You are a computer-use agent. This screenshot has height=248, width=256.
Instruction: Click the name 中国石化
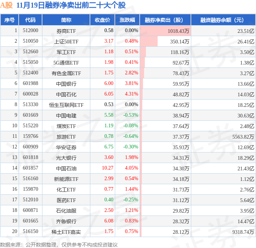(66, 94)
